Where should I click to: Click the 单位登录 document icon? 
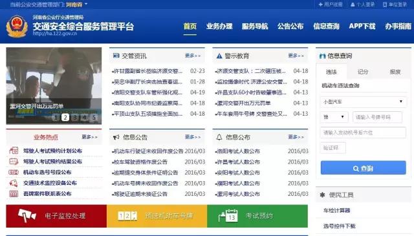(x=385, y=5)
